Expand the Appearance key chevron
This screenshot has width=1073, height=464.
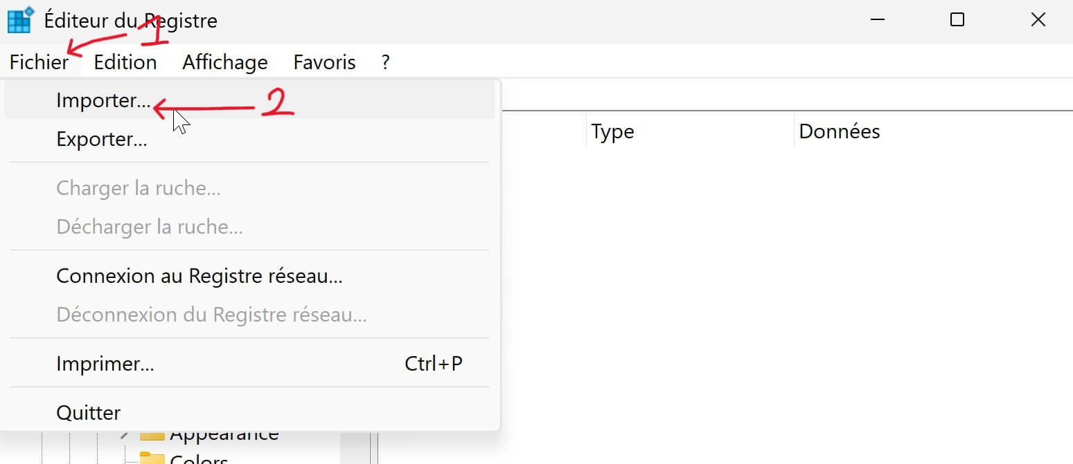124,435
